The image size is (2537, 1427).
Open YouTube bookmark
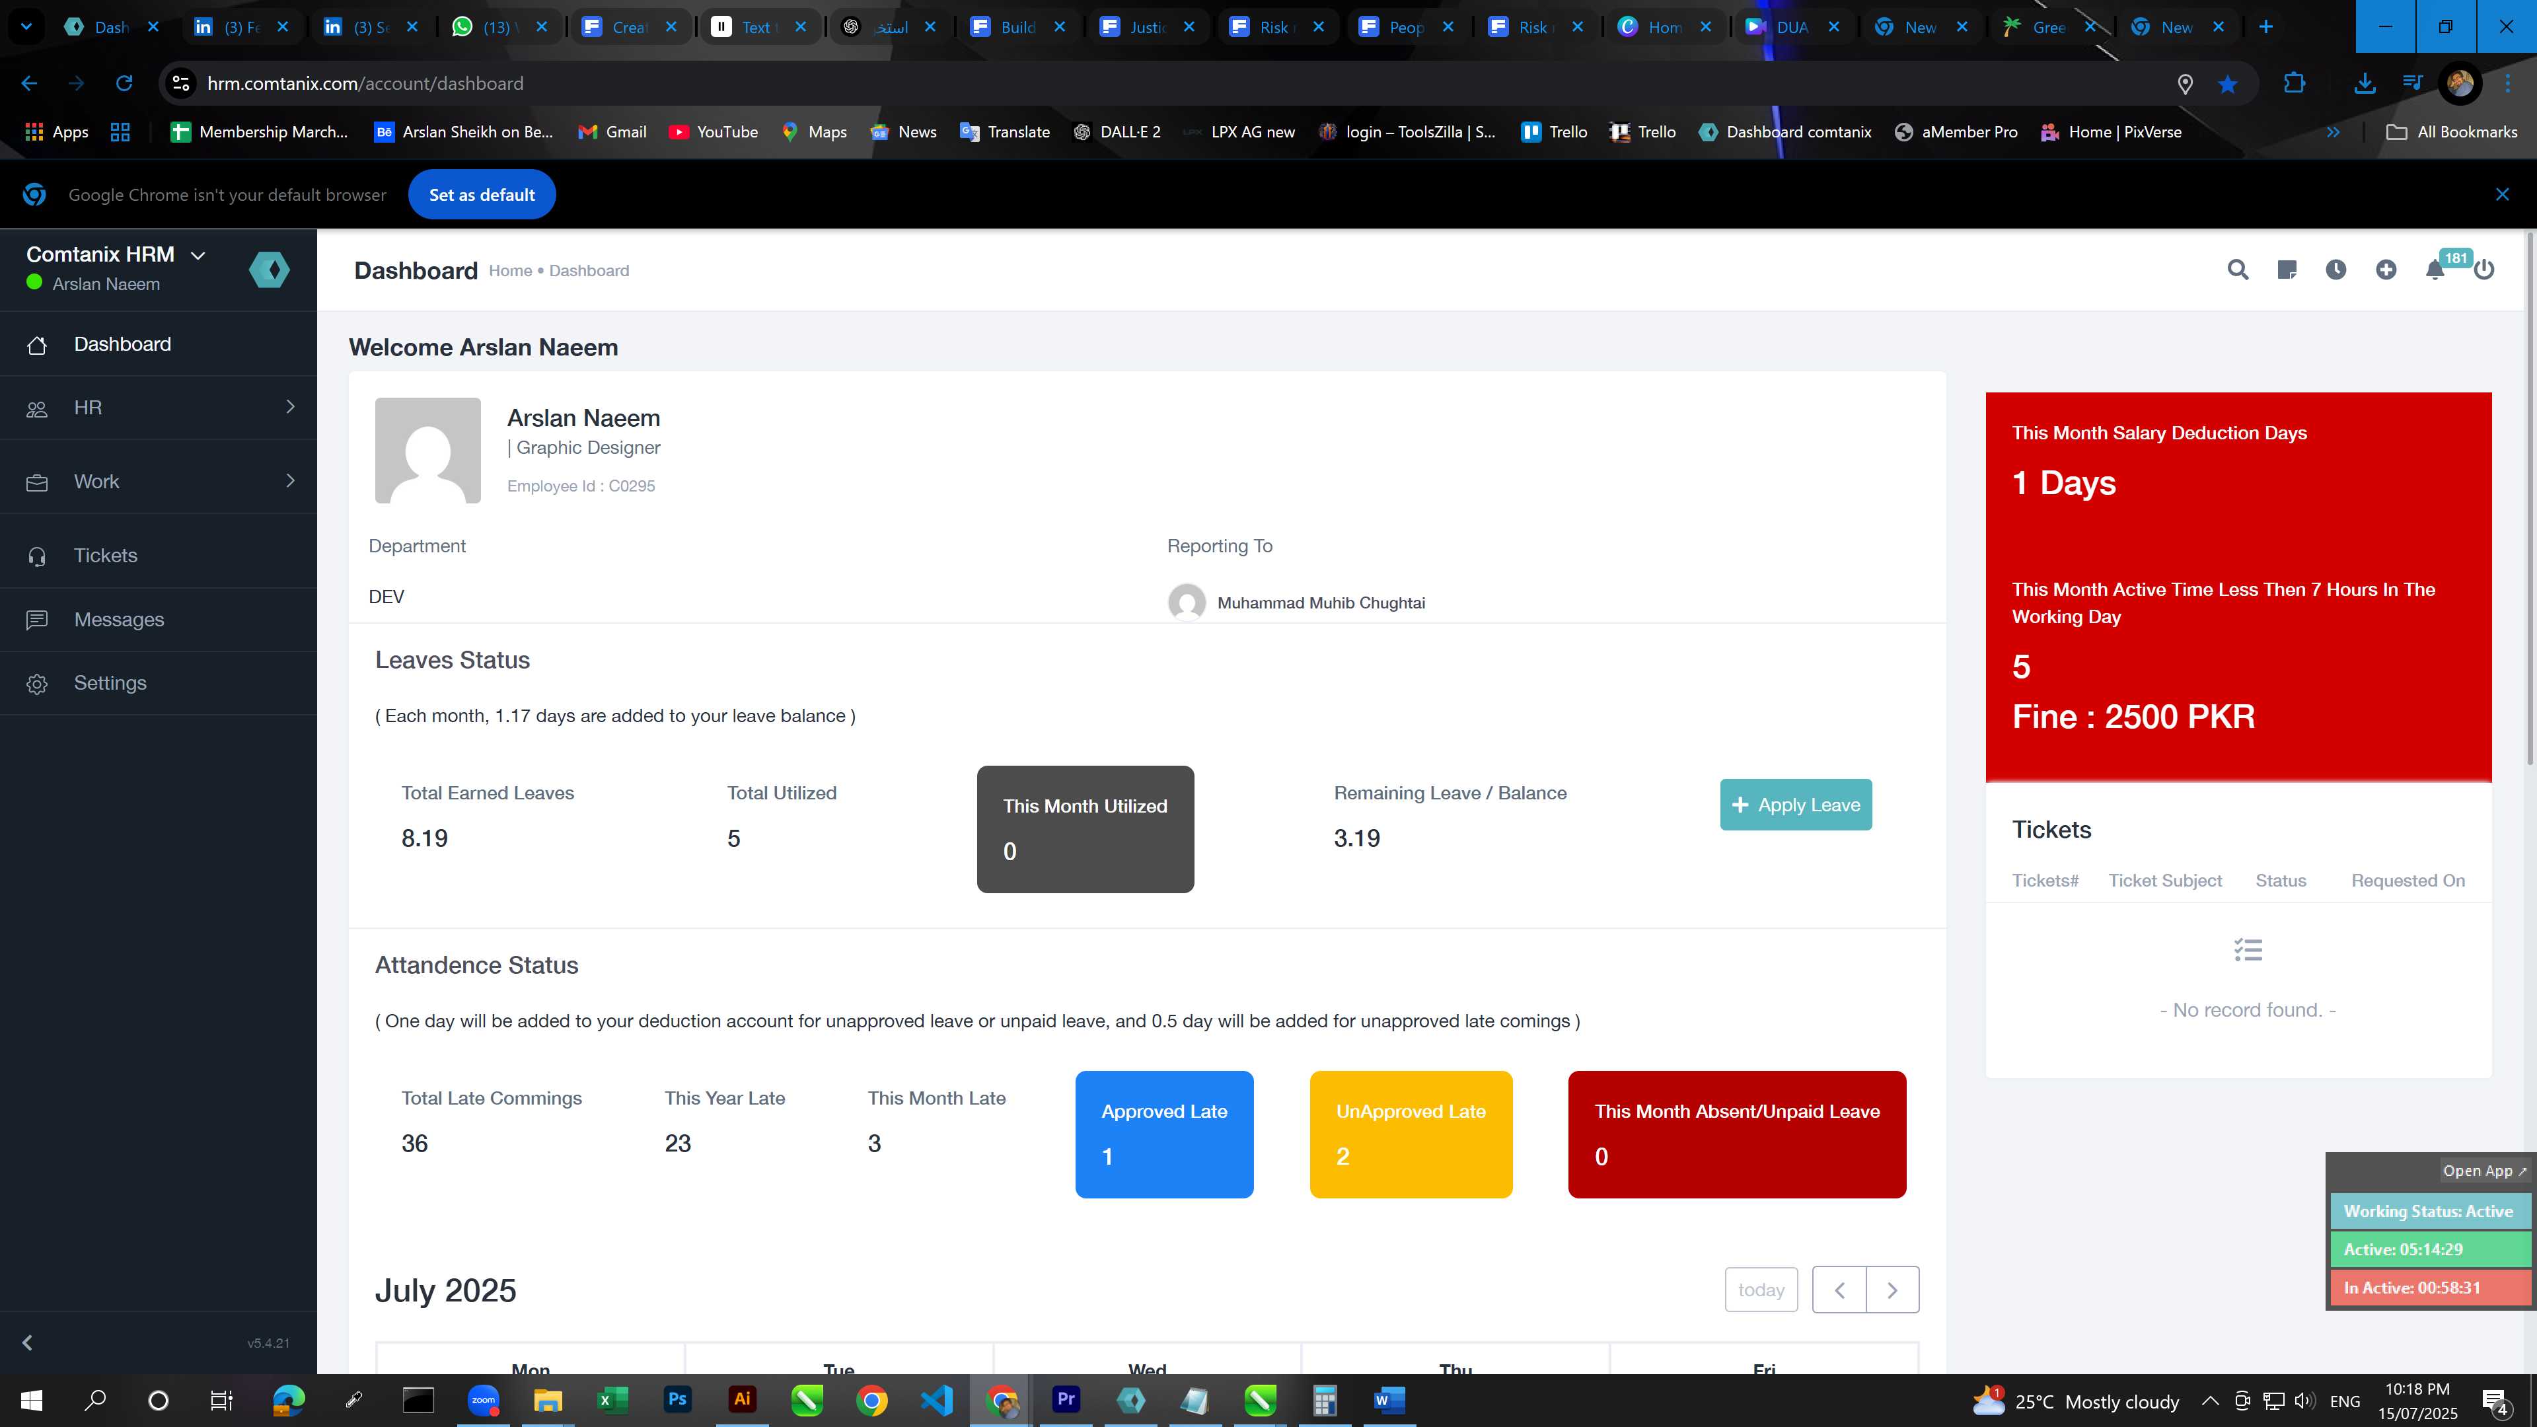(714, 132)
